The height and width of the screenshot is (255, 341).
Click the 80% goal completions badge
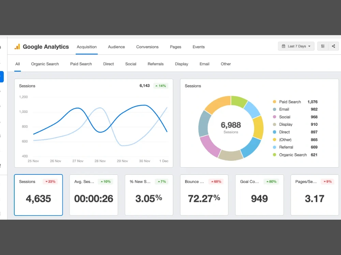271,182
